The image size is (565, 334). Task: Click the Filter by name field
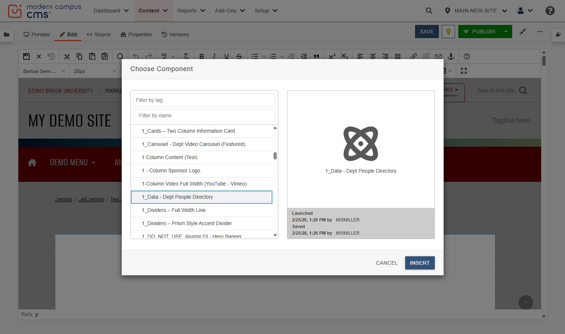tap(204, 115)
